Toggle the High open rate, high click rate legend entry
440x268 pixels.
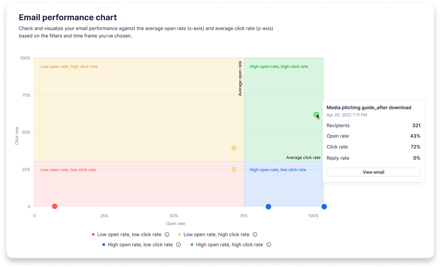coord(230,245)
